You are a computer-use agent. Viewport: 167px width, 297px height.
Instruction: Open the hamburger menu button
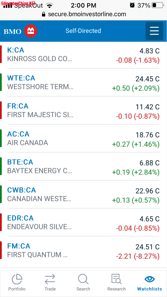(154, 31)
